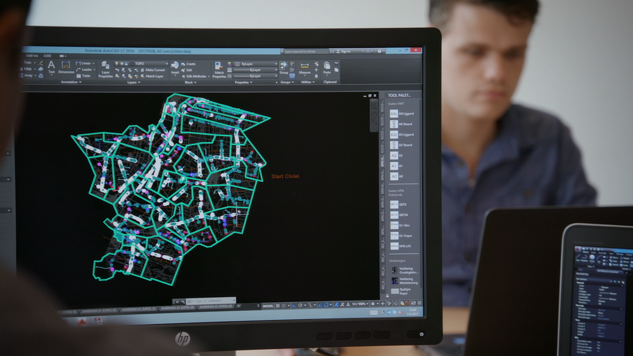Expand the Layers panel
Viewport: 633px width, 356px height.
click(134, 82)
